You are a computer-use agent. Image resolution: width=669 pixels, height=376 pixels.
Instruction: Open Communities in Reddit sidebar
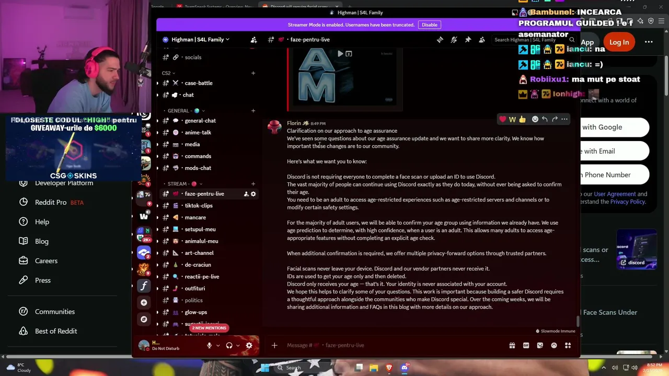click(x=55, y=312)
